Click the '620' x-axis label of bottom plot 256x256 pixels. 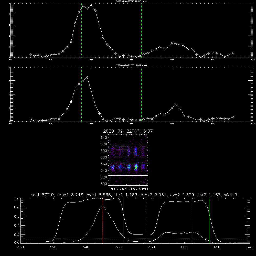coord(217,247)
